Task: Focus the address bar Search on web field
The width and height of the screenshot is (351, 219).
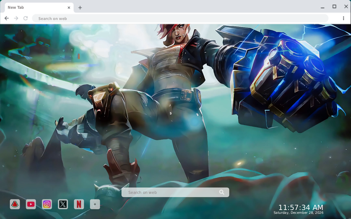Action: click(180, 18)
